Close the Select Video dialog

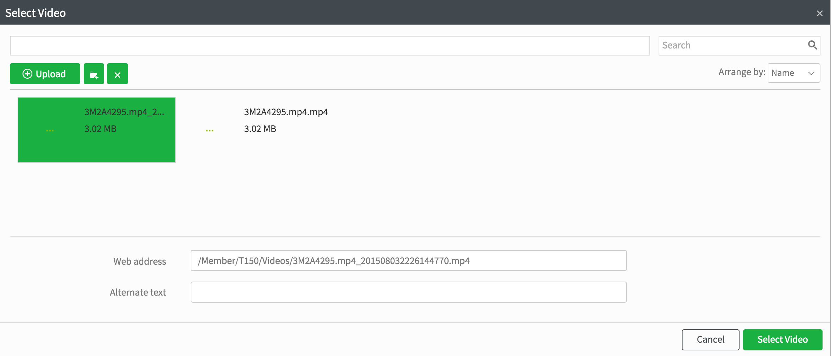pos(820,13)
